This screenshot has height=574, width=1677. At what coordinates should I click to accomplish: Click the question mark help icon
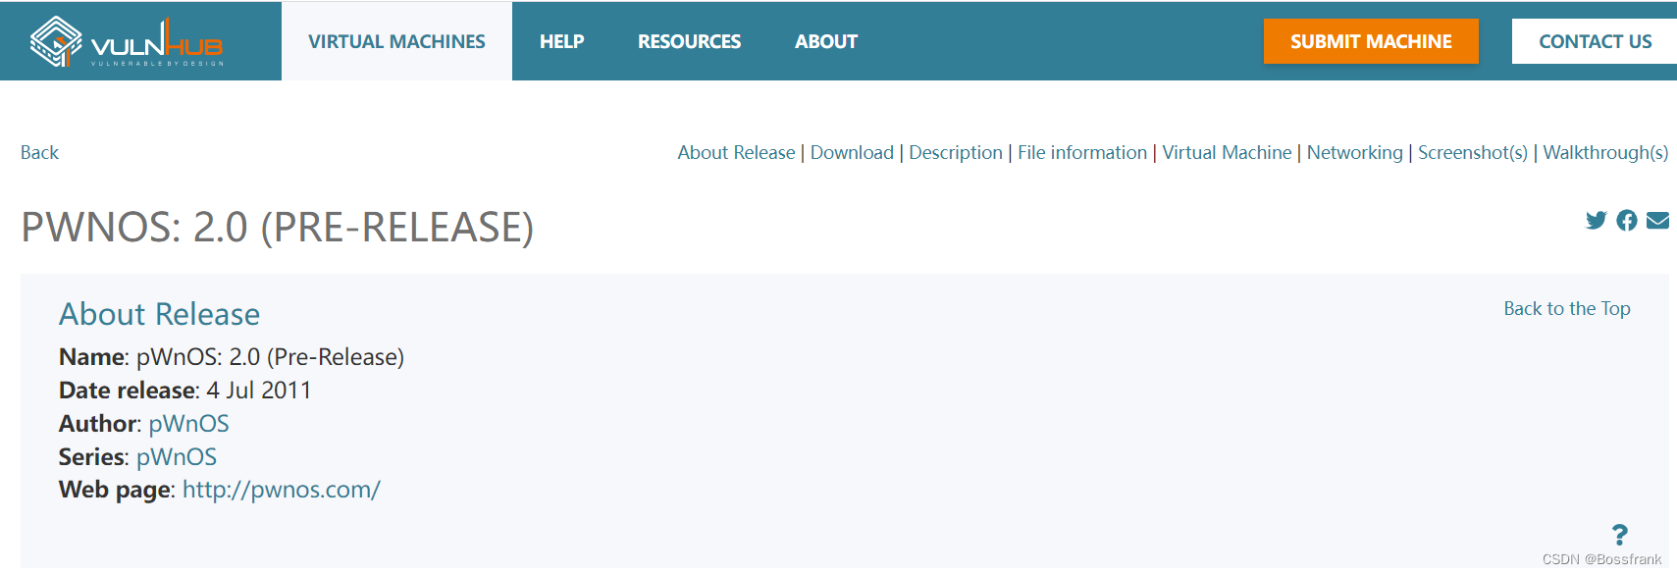coord(1620,535)
